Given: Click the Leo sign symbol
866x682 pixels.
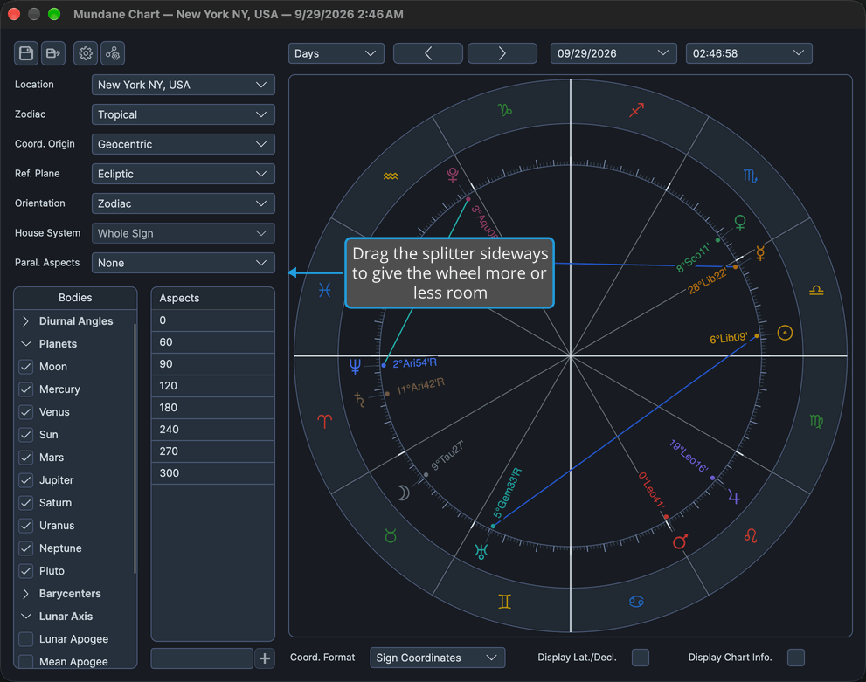Looking at the screenshot, I should pos(751,535).
